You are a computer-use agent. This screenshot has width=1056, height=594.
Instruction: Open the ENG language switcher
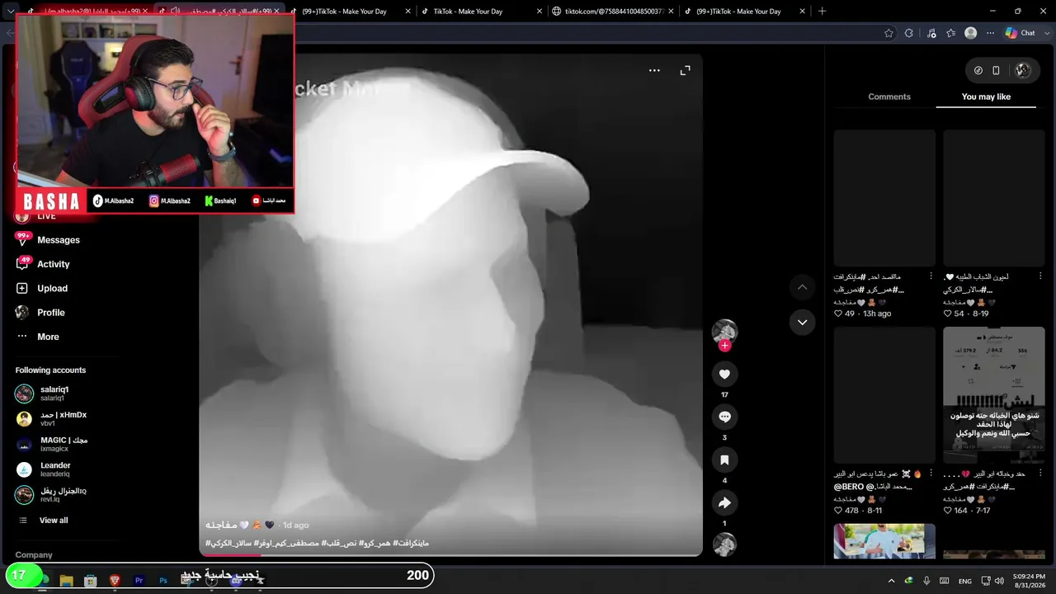click(x=965, y=581)
